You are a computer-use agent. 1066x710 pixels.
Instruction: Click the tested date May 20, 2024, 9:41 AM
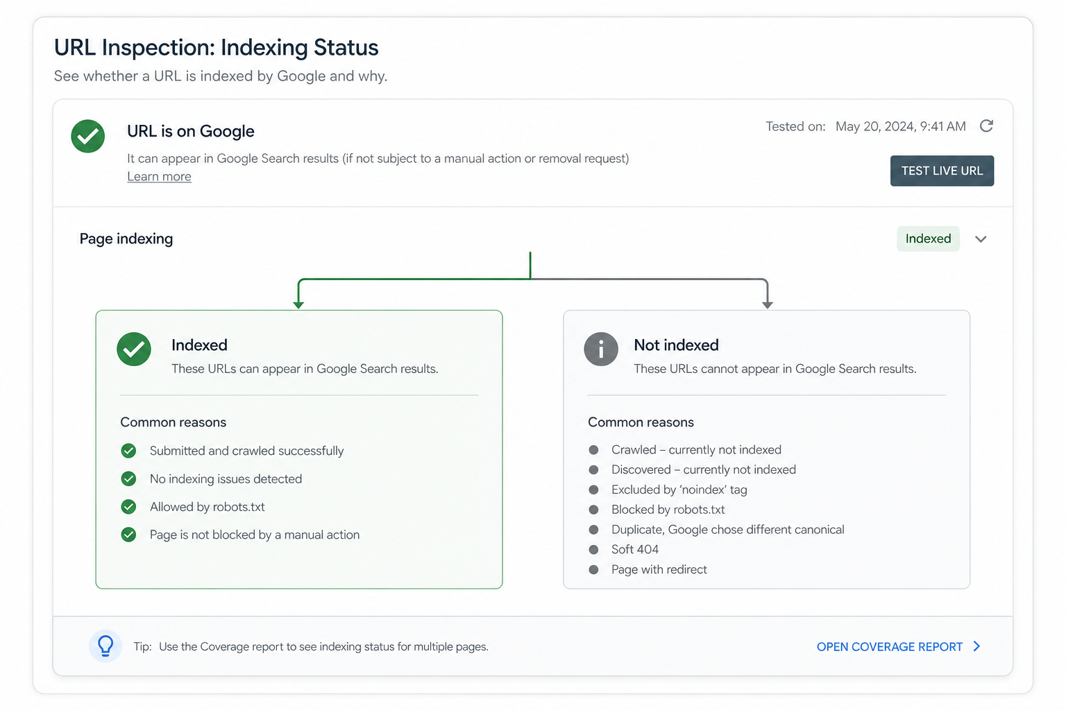point(901,126)
